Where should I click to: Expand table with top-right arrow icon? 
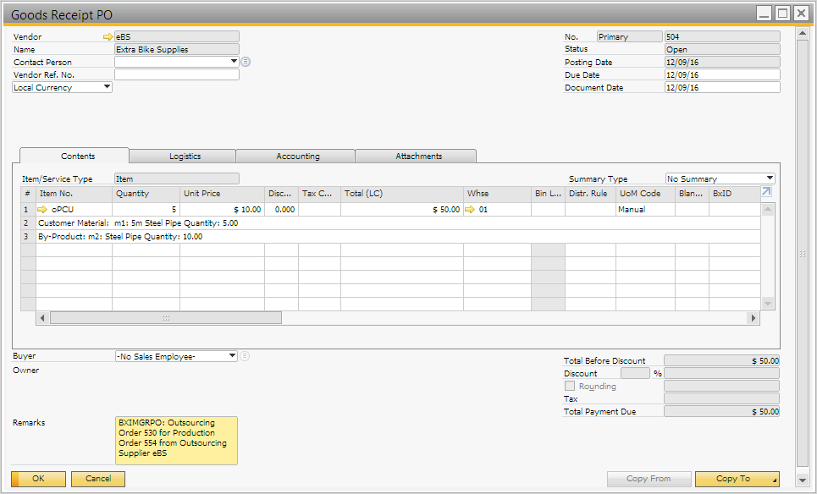(766, 193)
